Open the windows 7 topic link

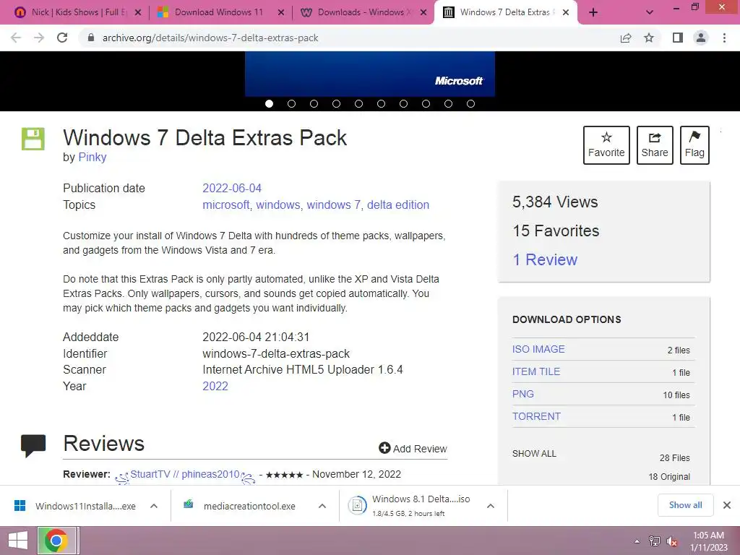[333, 205]
